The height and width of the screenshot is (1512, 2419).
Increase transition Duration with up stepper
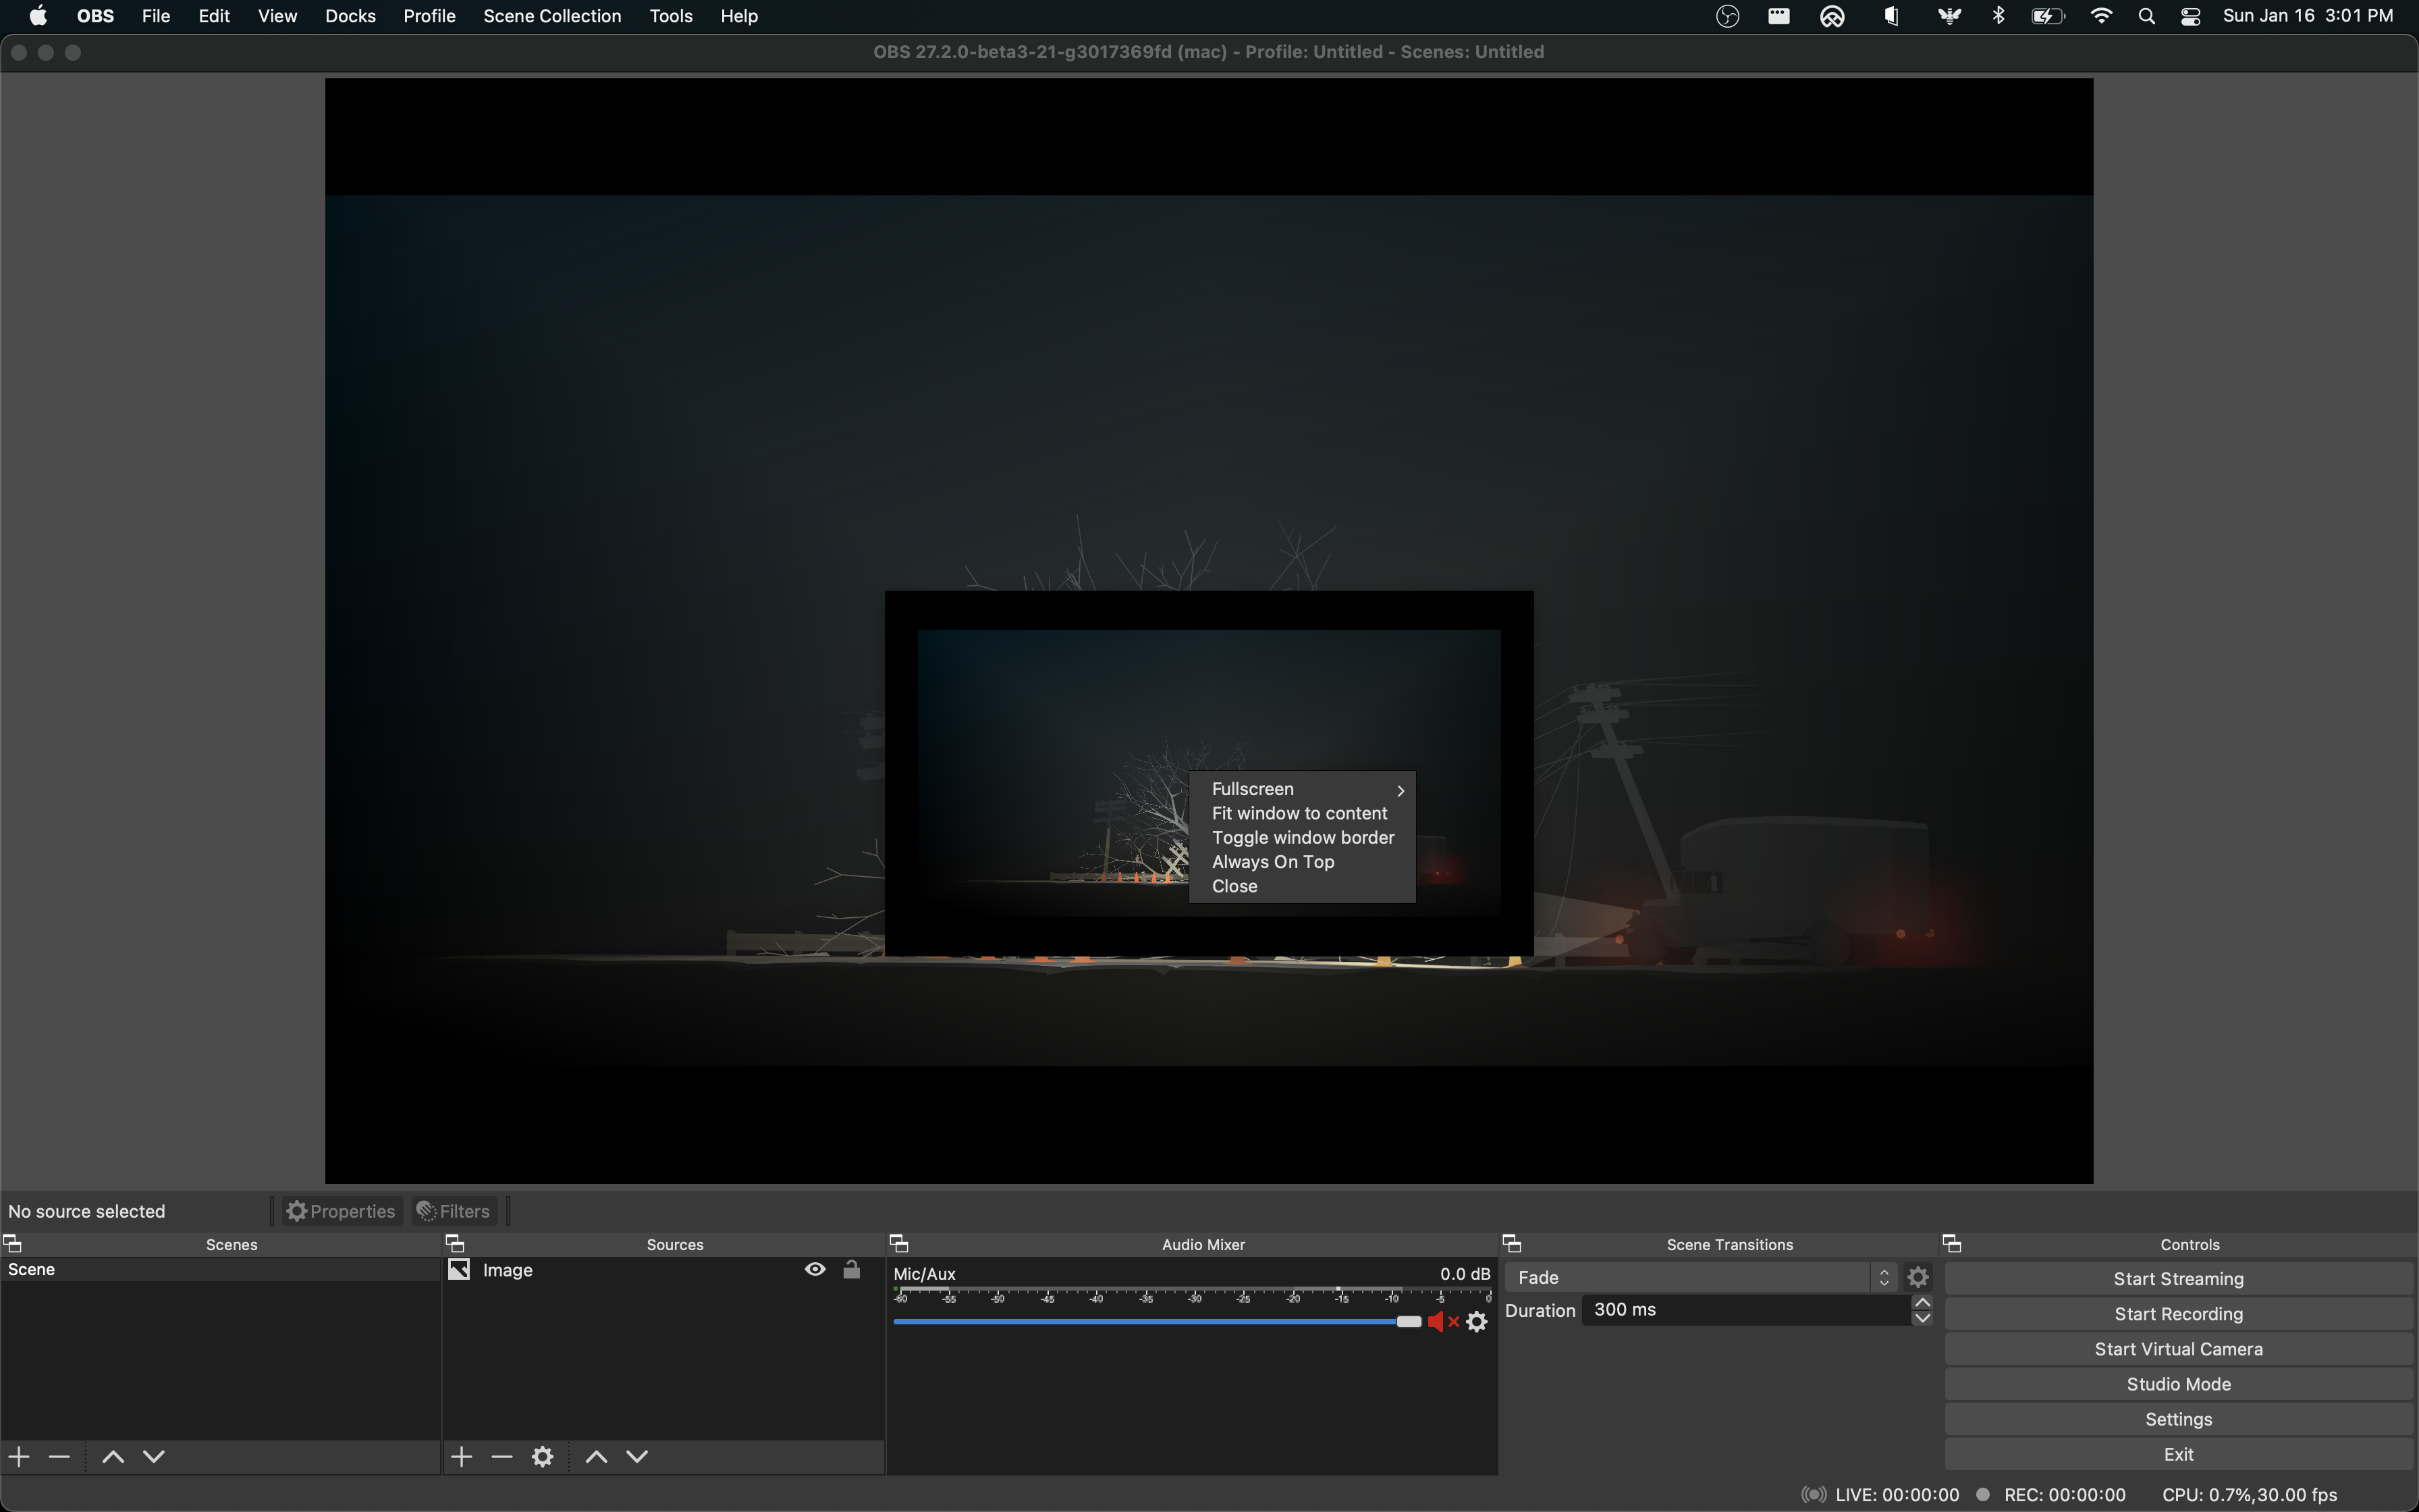pos(1921,1302)
